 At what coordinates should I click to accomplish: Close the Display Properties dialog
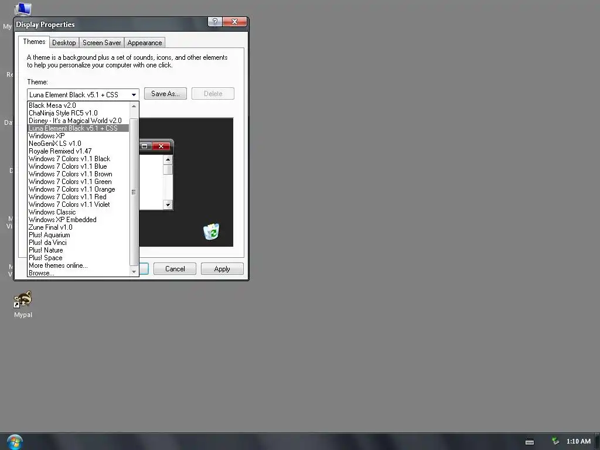click(x=234, y=22)
